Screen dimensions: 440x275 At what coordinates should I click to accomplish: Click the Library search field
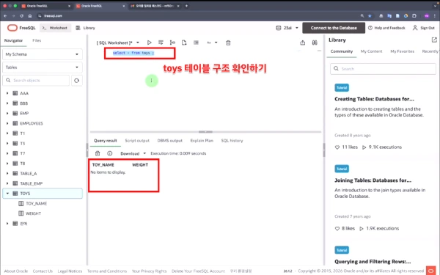pyautogui.click(x=383, y=69)
